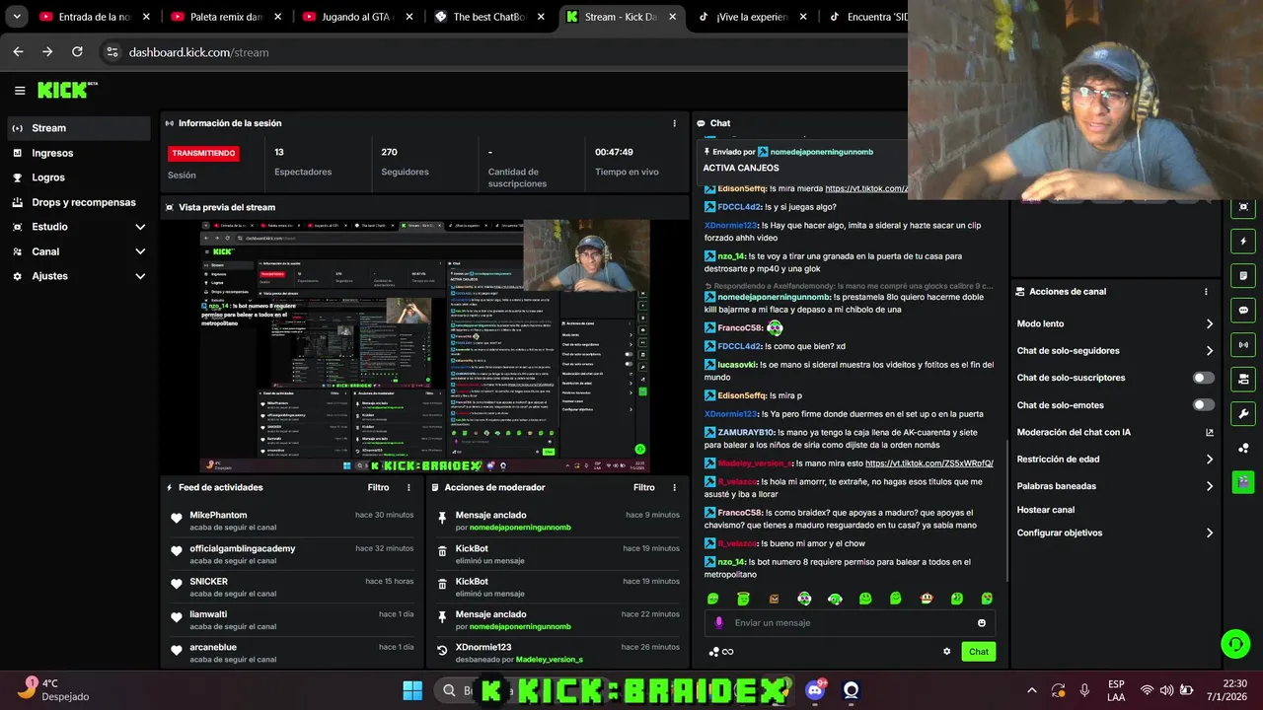Open the emoji picker in message box
The height and width of the screenshot is (710, 1263).
click(x=981, y=623)
